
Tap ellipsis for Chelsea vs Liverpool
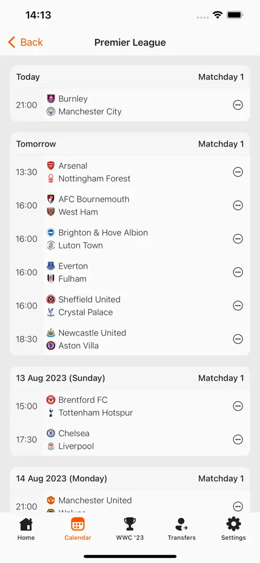238,440
